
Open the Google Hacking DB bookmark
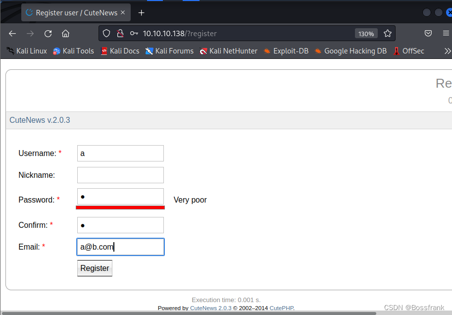(351, 51)
